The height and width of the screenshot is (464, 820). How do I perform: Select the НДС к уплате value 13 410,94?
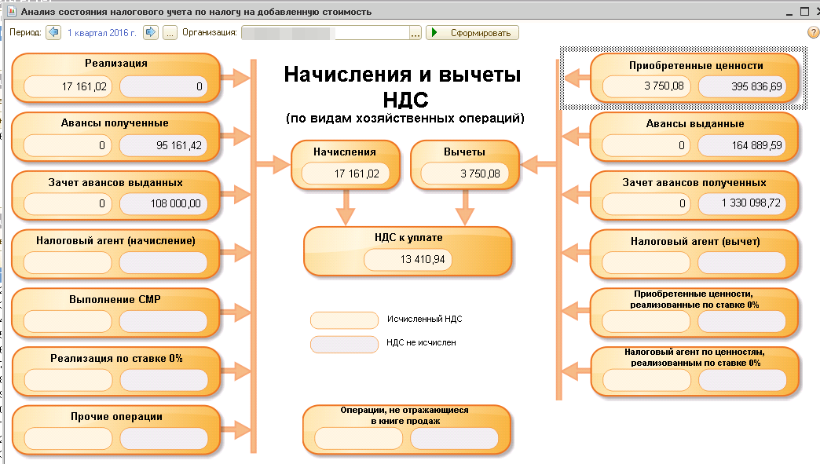(x=408, y=261)
